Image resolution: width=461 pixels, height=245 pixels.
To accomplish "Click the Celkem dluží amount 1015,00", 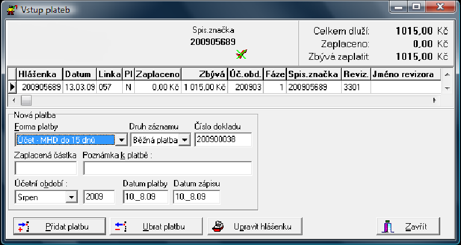I will [x=414, y=31].
